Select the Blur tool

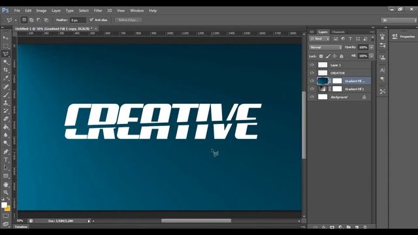coord(6,135)
